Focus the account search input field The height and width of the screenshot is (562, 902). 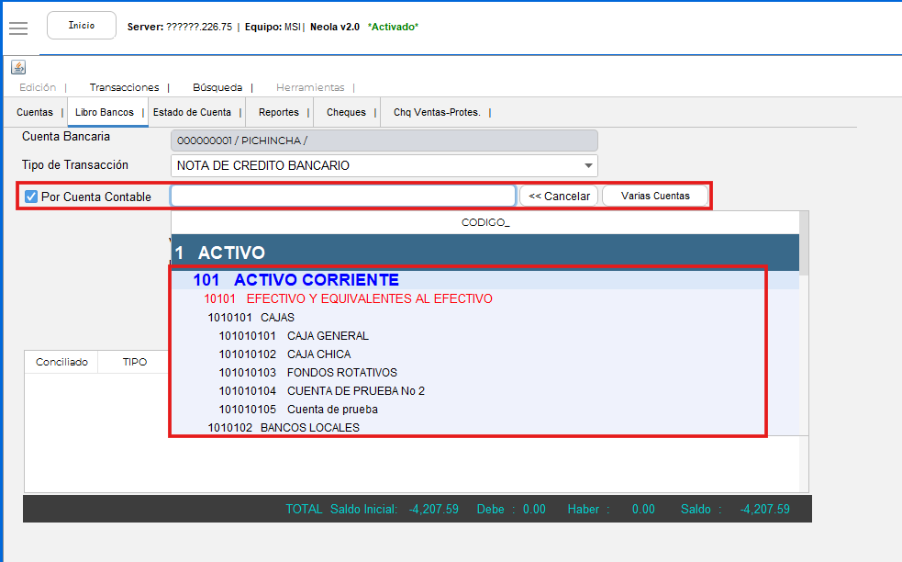point(343,196)
